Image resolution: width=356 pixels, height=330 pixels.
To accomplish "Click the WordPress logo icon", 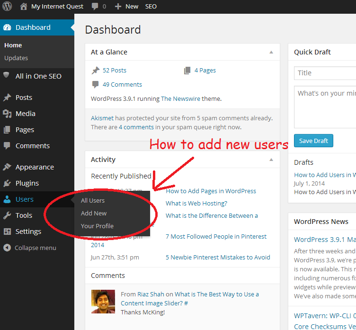I will click(x=7, y=6).
